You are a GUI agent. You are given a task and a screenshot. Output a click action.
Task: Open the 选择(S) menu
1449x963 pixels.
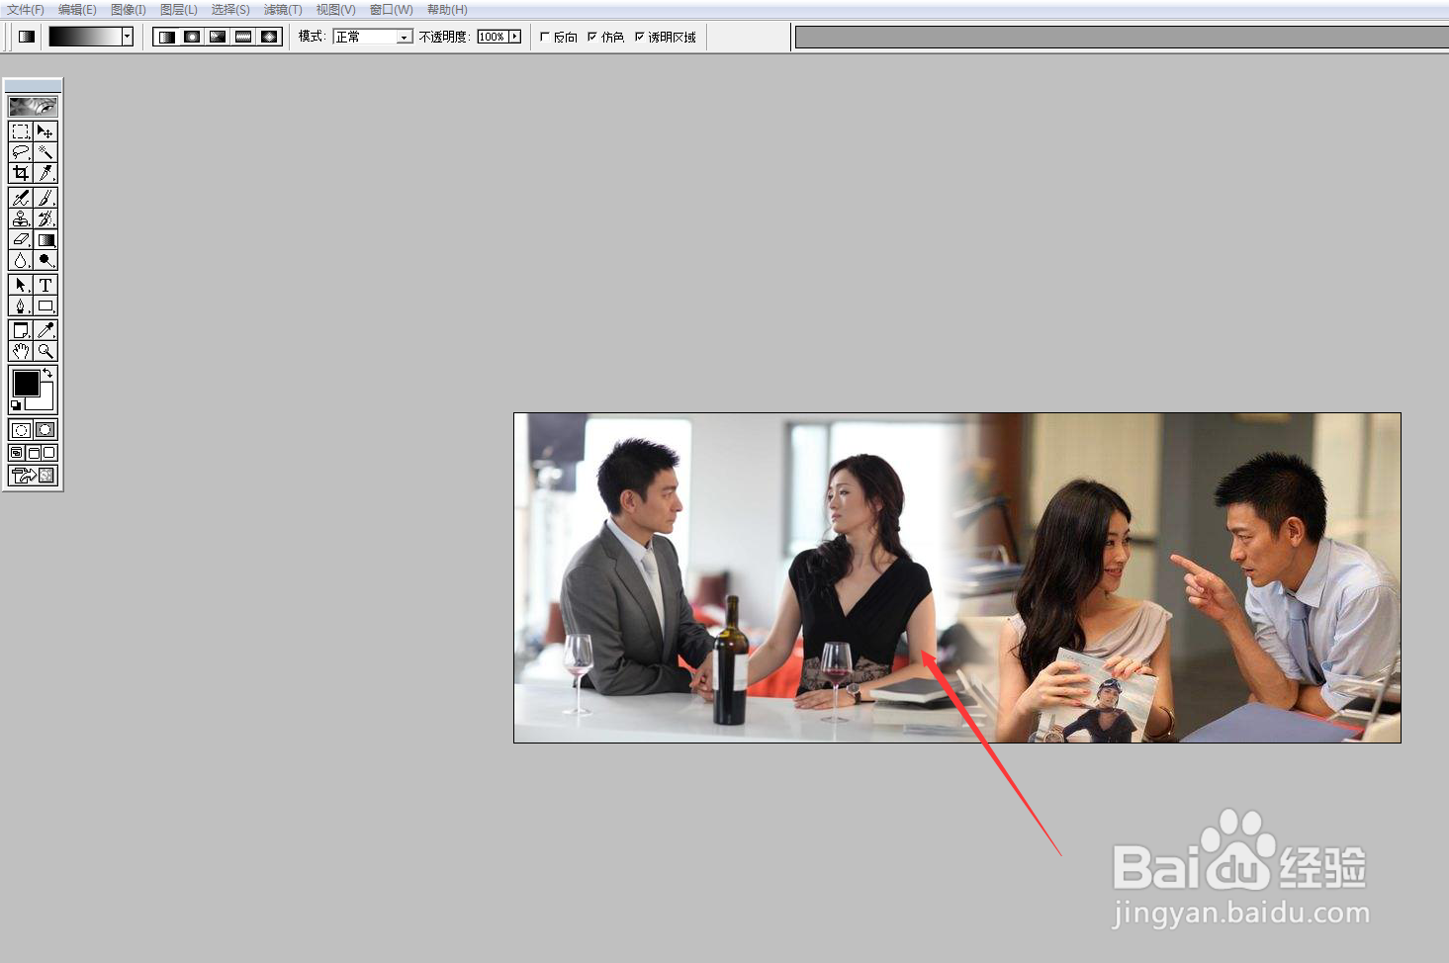(230, 10)
